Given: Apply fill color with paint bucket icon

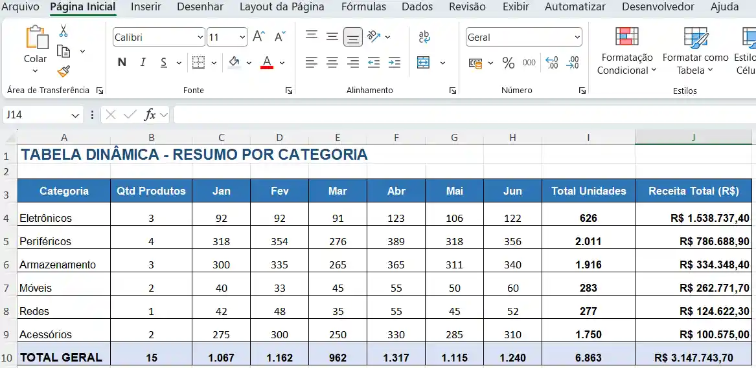Looking at the screenshot, I should click(235, 63).
